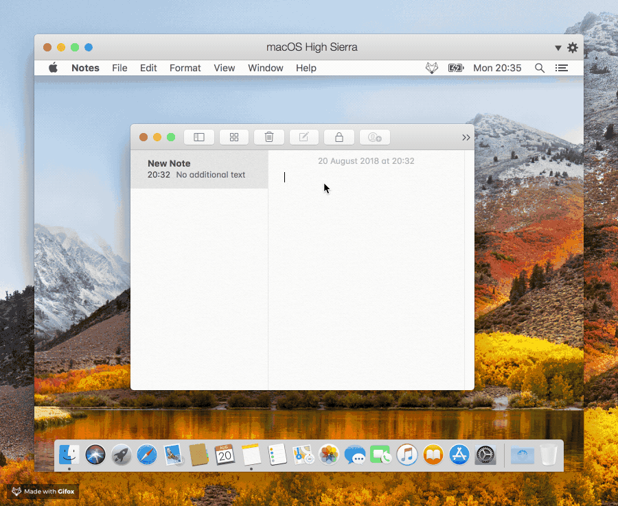618x506 pixels.
Task: Open Calendar icon showing 20 in Dock
Action: pos(225,455)
